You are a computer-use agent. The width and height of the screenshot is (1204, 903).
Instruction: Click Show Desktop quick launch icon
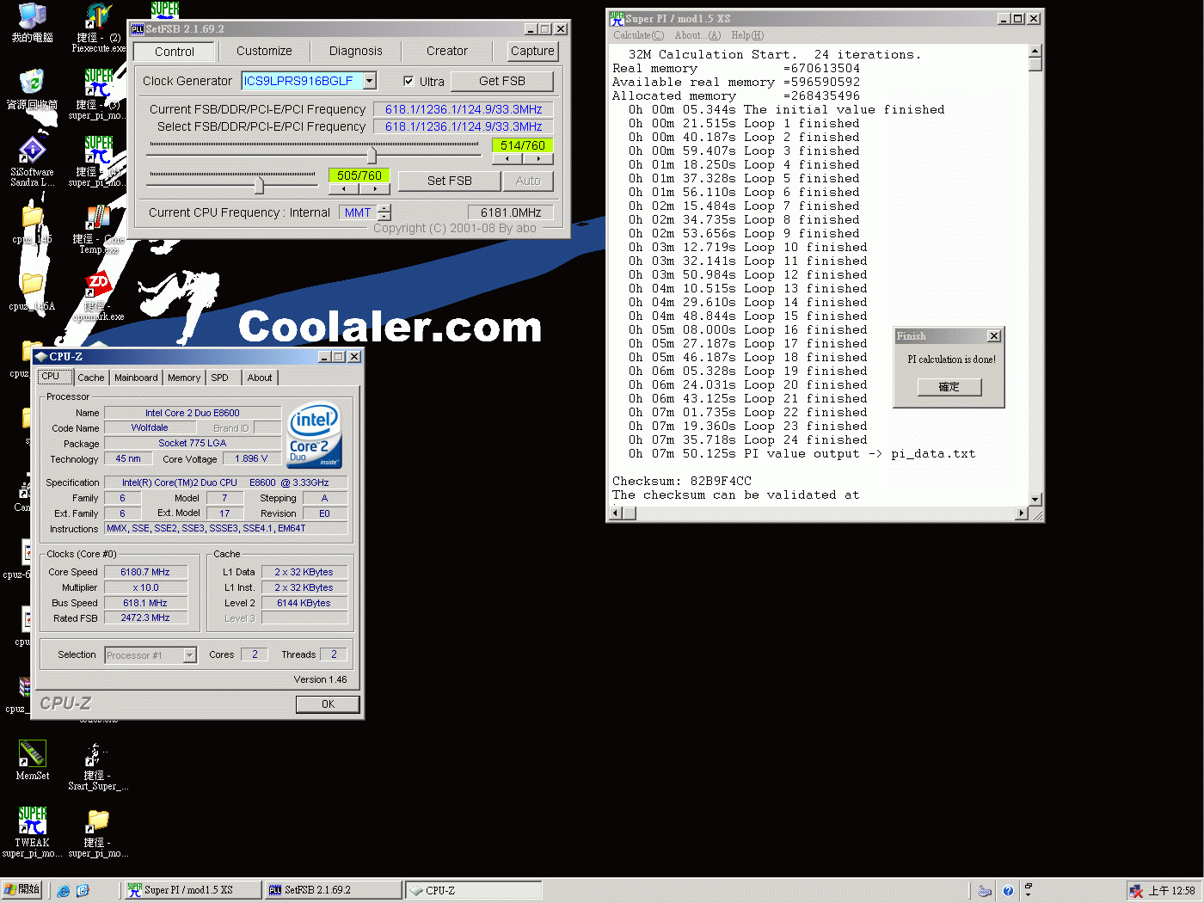[x=83, y=891]
